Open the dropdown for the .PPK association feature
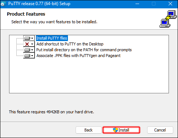 pyautogui.click(x=29, y=56)
